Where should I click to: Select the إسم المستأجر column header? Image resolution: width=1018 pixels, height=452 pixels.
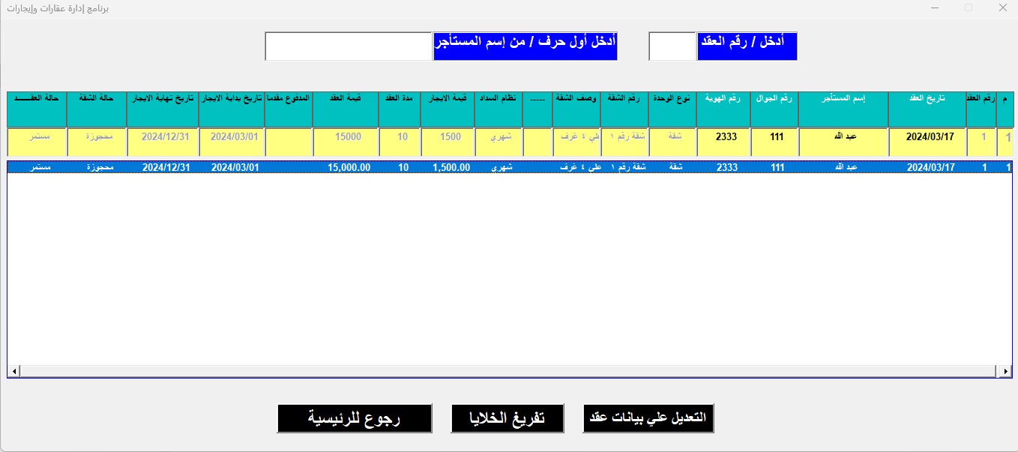[x=843, y=109]
